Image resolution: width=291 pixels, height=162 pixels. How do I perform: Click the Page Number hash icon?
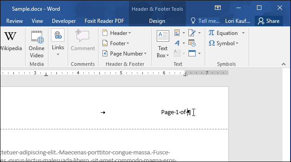click(x=105, y=53)
